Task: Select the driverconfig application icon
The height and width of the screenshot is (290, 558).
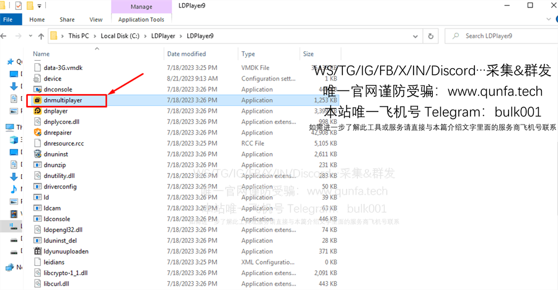Action: click(x=37, y=187)
